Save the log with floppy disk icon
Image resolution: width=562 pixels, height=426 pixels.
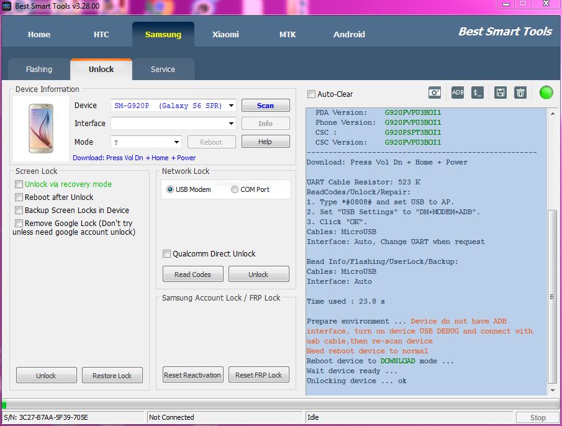pyautogui.click(x=500, y=93)
